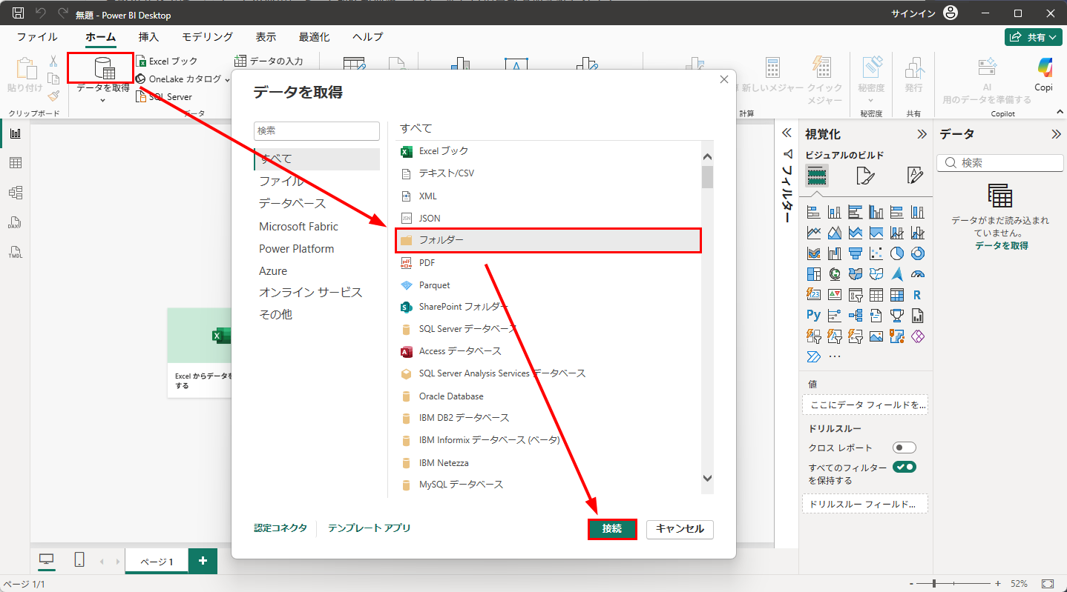Expand the フィルター pane

787,133
